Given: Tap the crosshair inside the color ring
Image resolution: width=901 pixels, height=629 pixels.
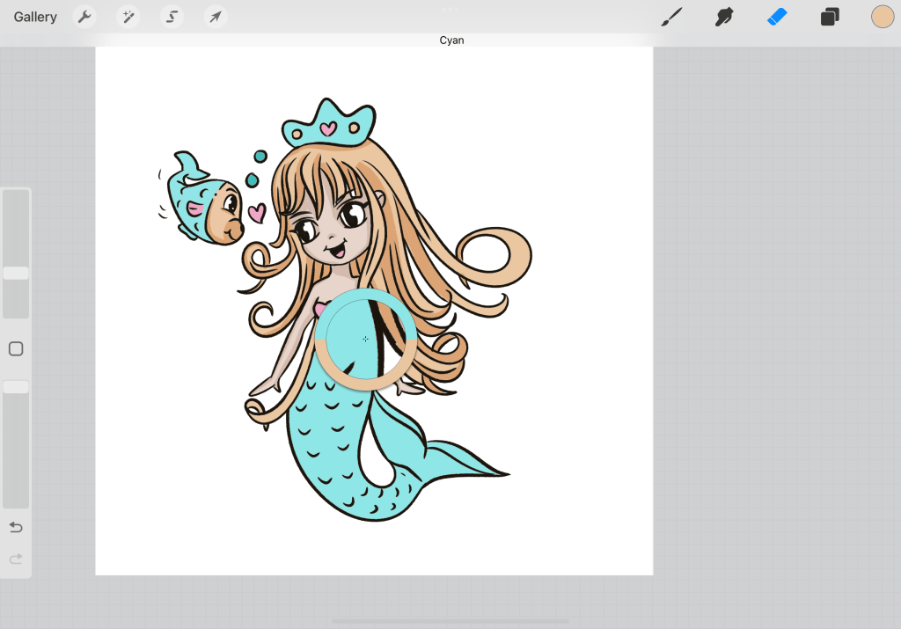Looking at the screenshot, I should pos(365,339).
